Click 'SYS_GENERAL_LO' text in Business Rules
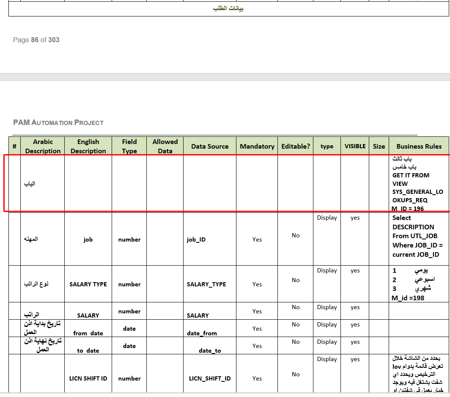 coord(417,192)
